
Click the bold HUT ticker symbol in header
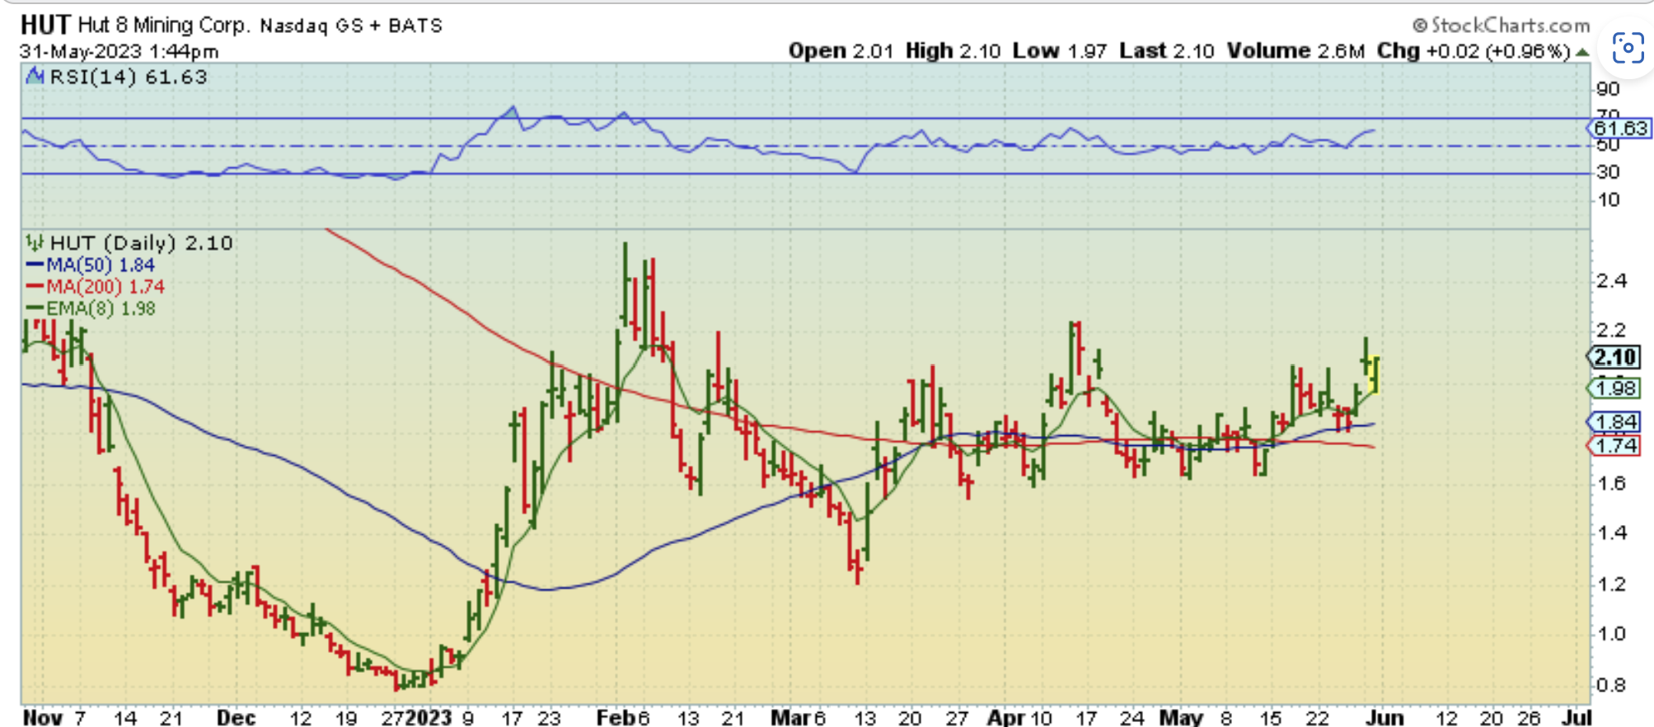(45, 25)
